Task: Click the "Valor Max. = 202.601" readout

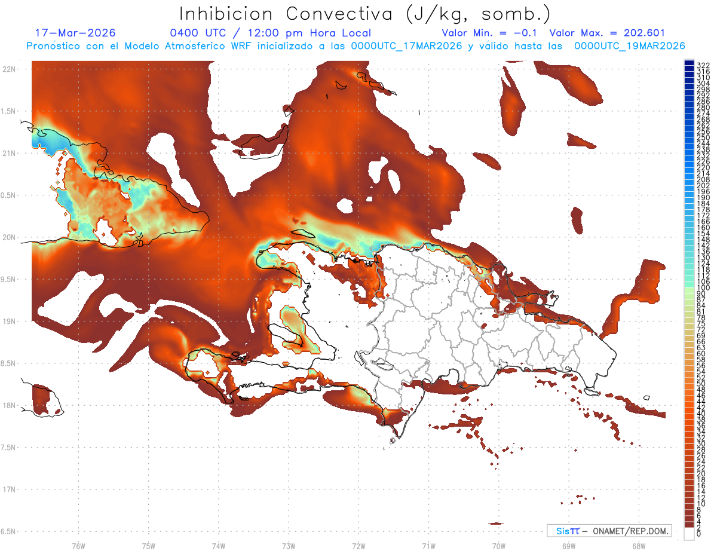Action: (606, 33)
